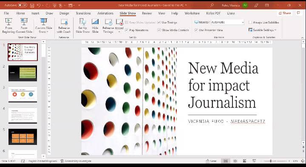Screen dimensions: 306x167
Task: Click subtitle text Vicensia Fuko - MediaSpaceTZ
Action: 227,122
